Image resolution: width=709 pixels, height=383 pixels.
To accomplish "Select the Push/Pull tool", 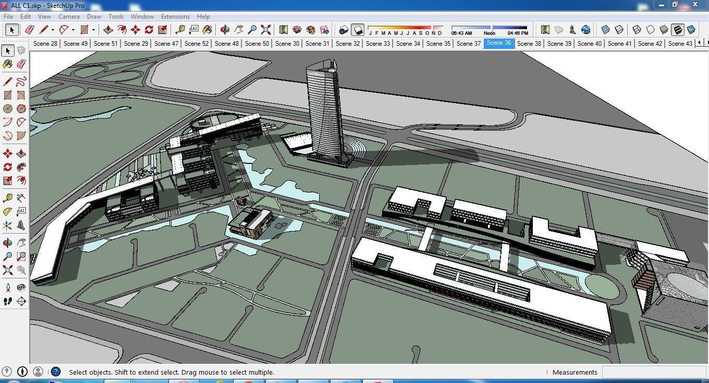I will (x=108, y=30).
